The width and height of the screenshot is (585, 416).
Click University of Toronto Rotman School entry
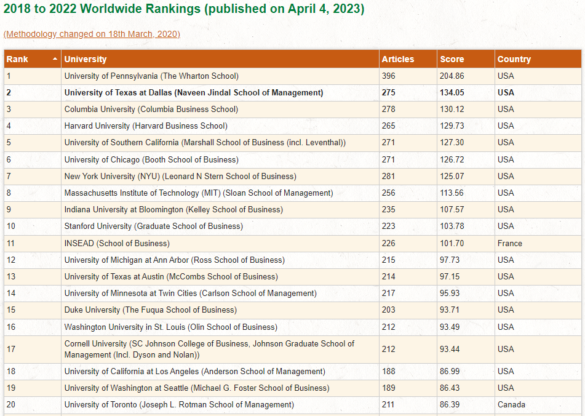coord(179,404)
